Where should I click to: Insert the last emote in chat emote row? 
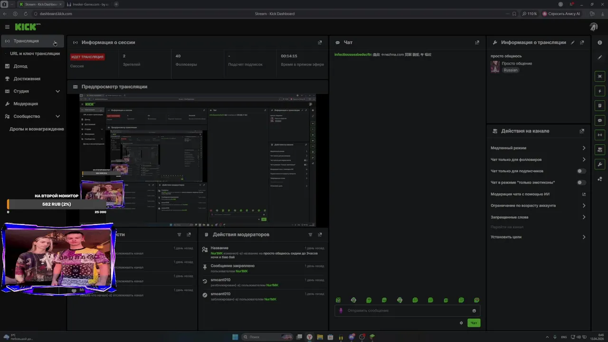point(476,300)
